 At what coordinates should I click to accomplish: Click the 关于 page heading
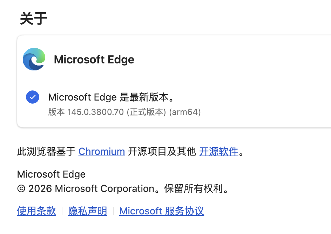pyautogui.click(x=34, y=19)
